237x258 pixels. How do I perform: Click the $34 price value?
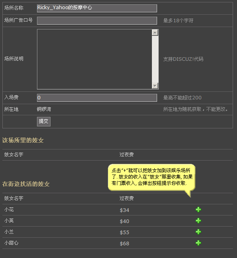point(124,210)
